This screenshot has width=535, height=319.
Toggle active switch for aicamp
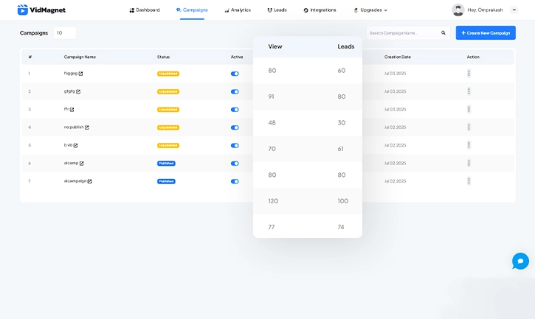click(235, 164)
